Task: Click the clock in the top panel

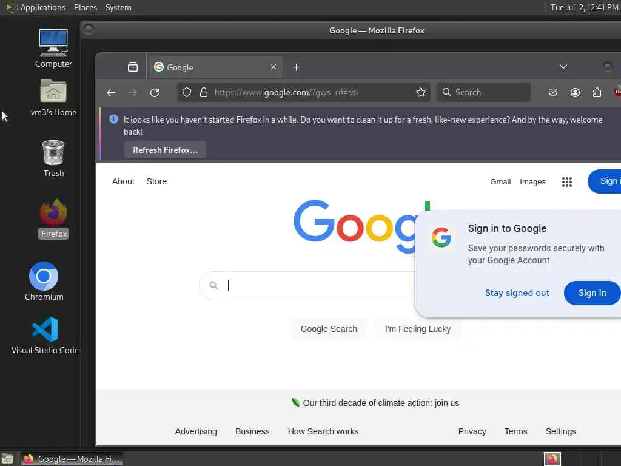Action: coord(584,7)
